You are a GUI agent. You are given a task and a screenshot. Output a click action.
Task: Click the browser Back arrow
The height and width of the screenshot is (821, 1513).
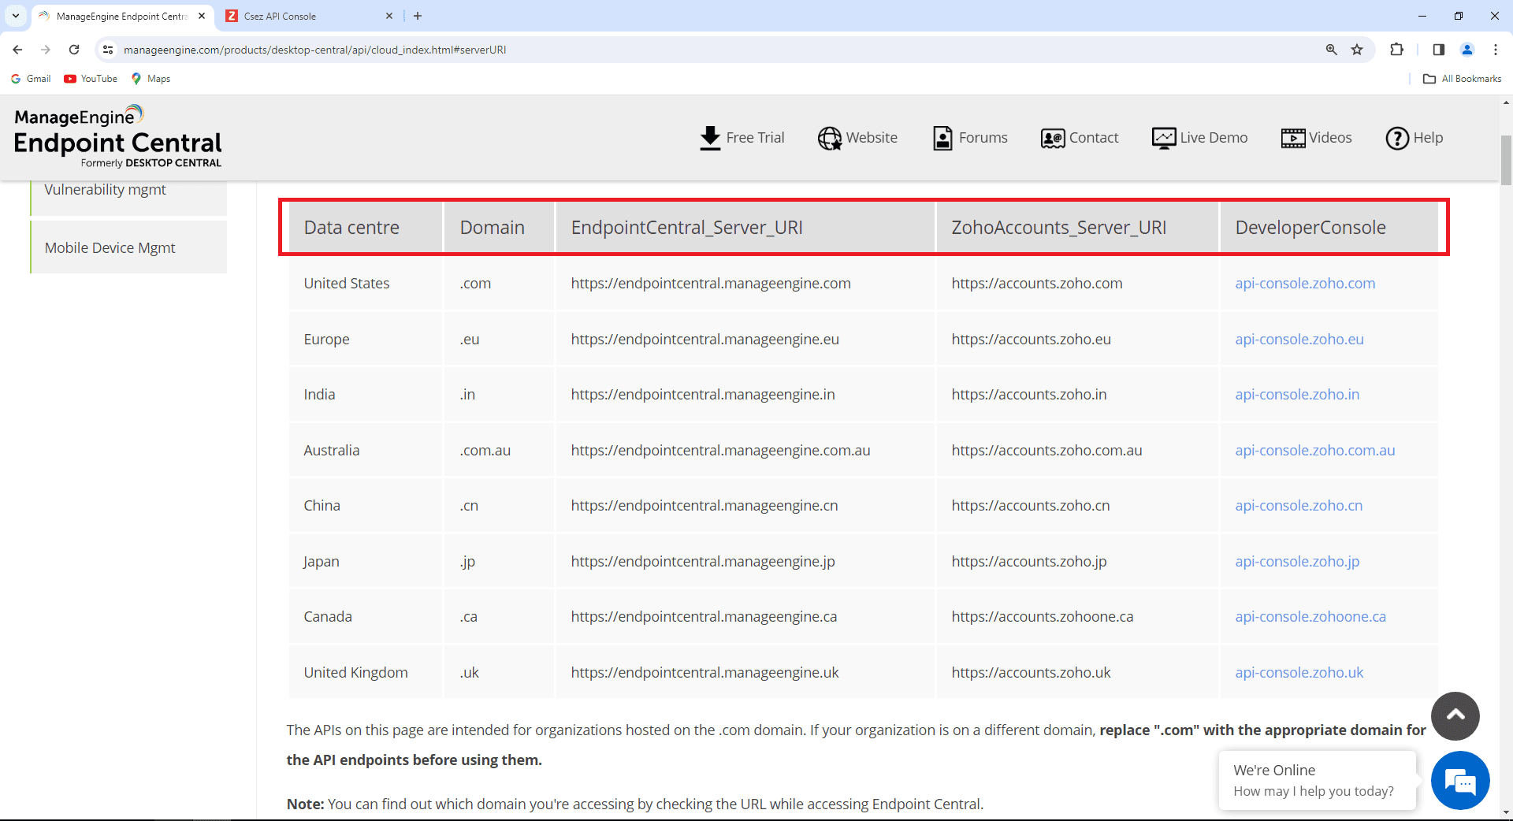click(x=17, y=50)
